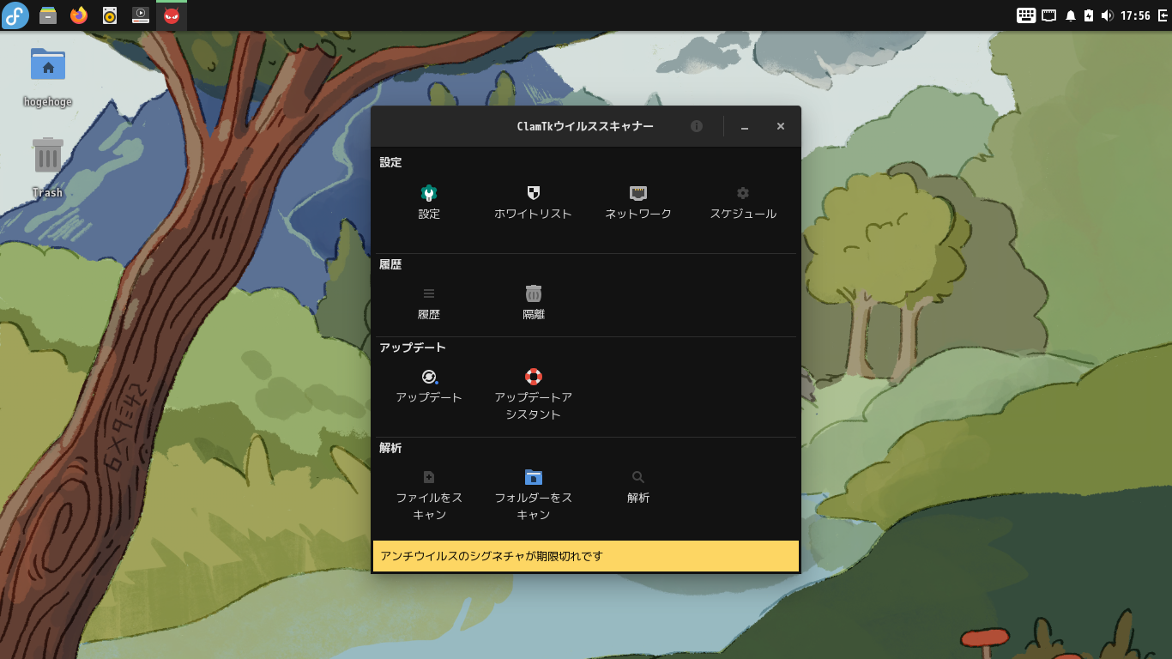
Task: Check the battery charging indicator
Action: (x=1089, y=15)
